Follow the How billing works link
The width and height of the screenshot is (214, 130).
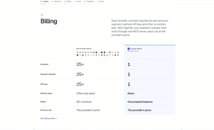tap(49, 118)
